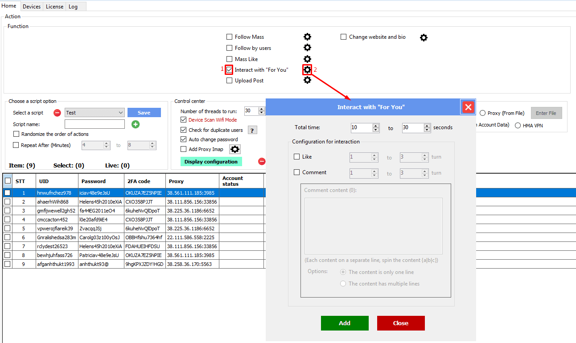This screenshot has height=343, width=576.
Task: Open Add Proxy Imap gear settings
Action: tap(235, 149)
